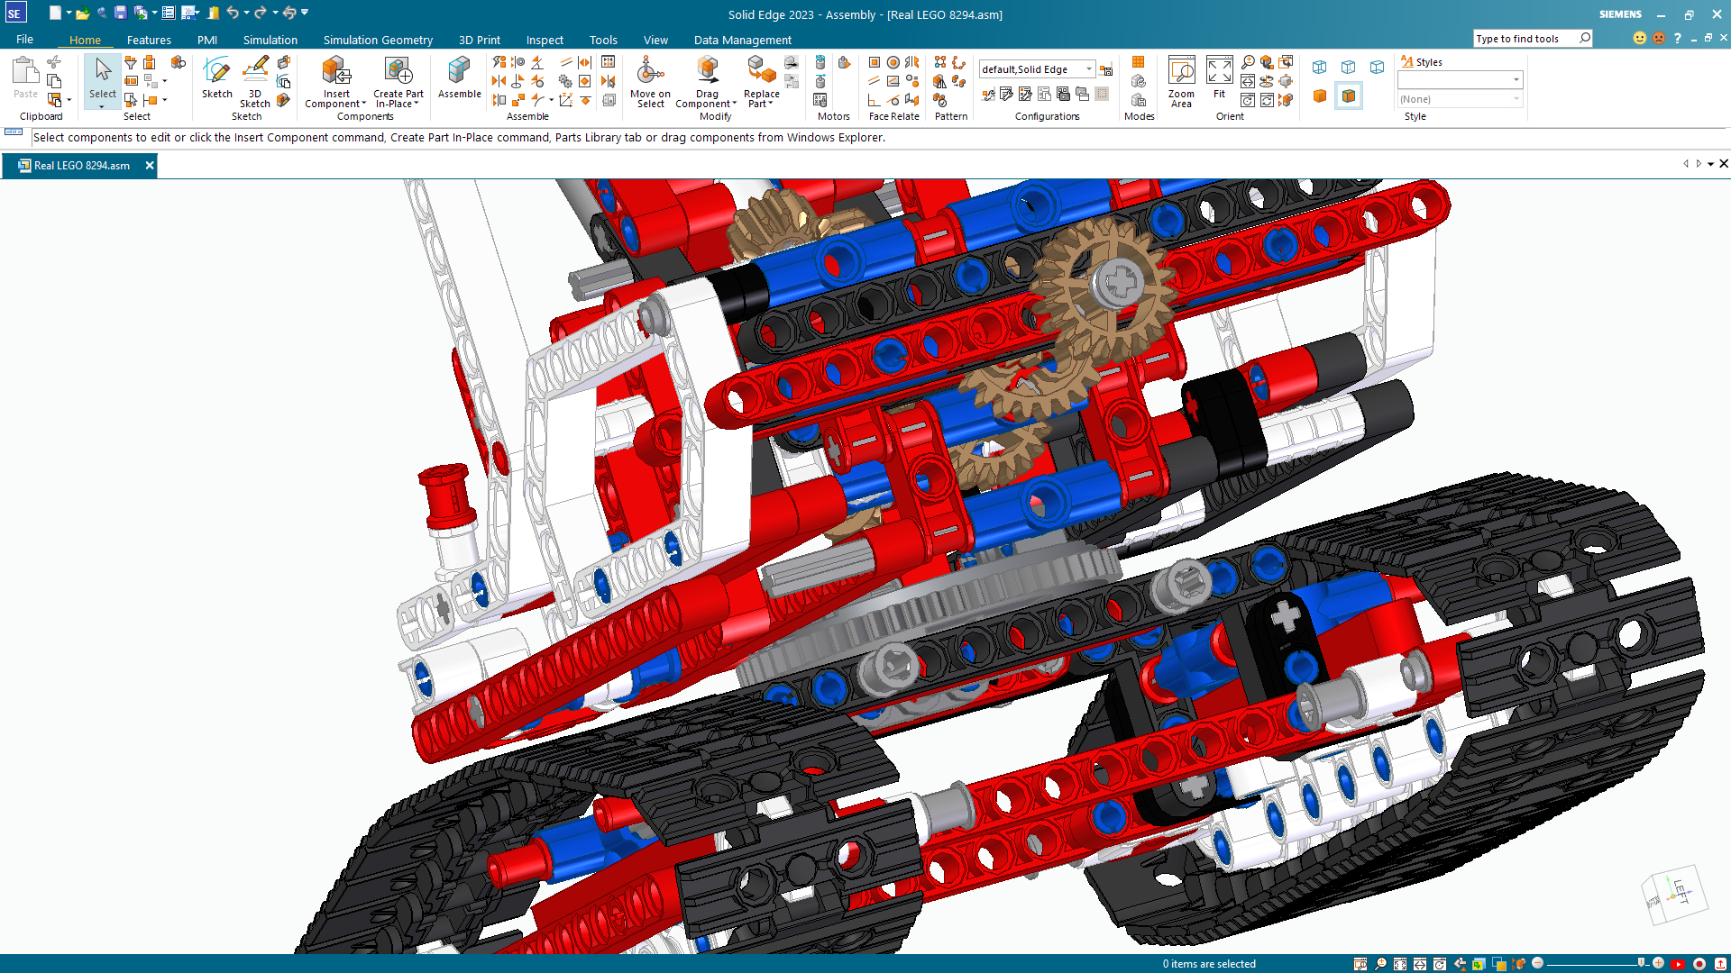
Task: Switch to the Inspect tab
Action: [545, 40]
